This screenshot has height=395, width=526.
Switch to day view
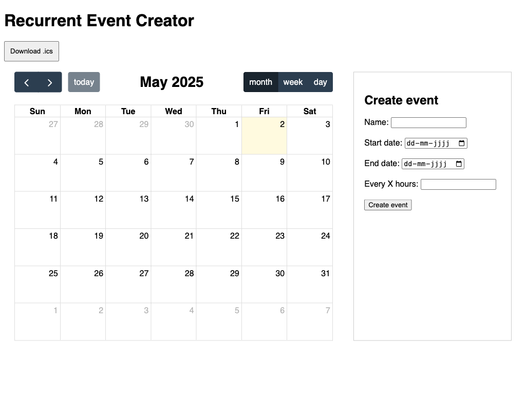321,82
